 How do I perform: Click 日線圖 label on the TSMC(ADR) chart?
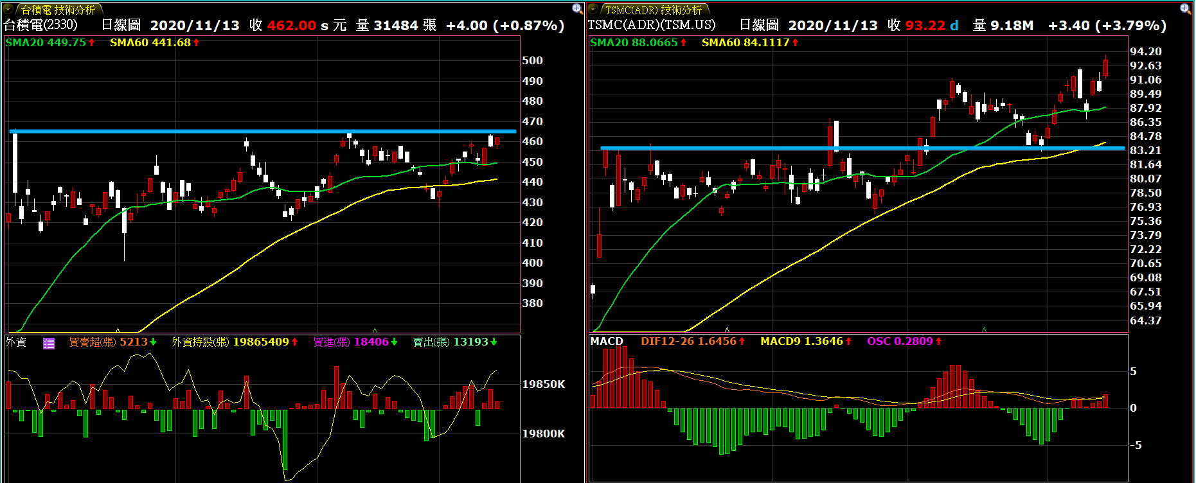pyautogui.click(x=759, y=25)
